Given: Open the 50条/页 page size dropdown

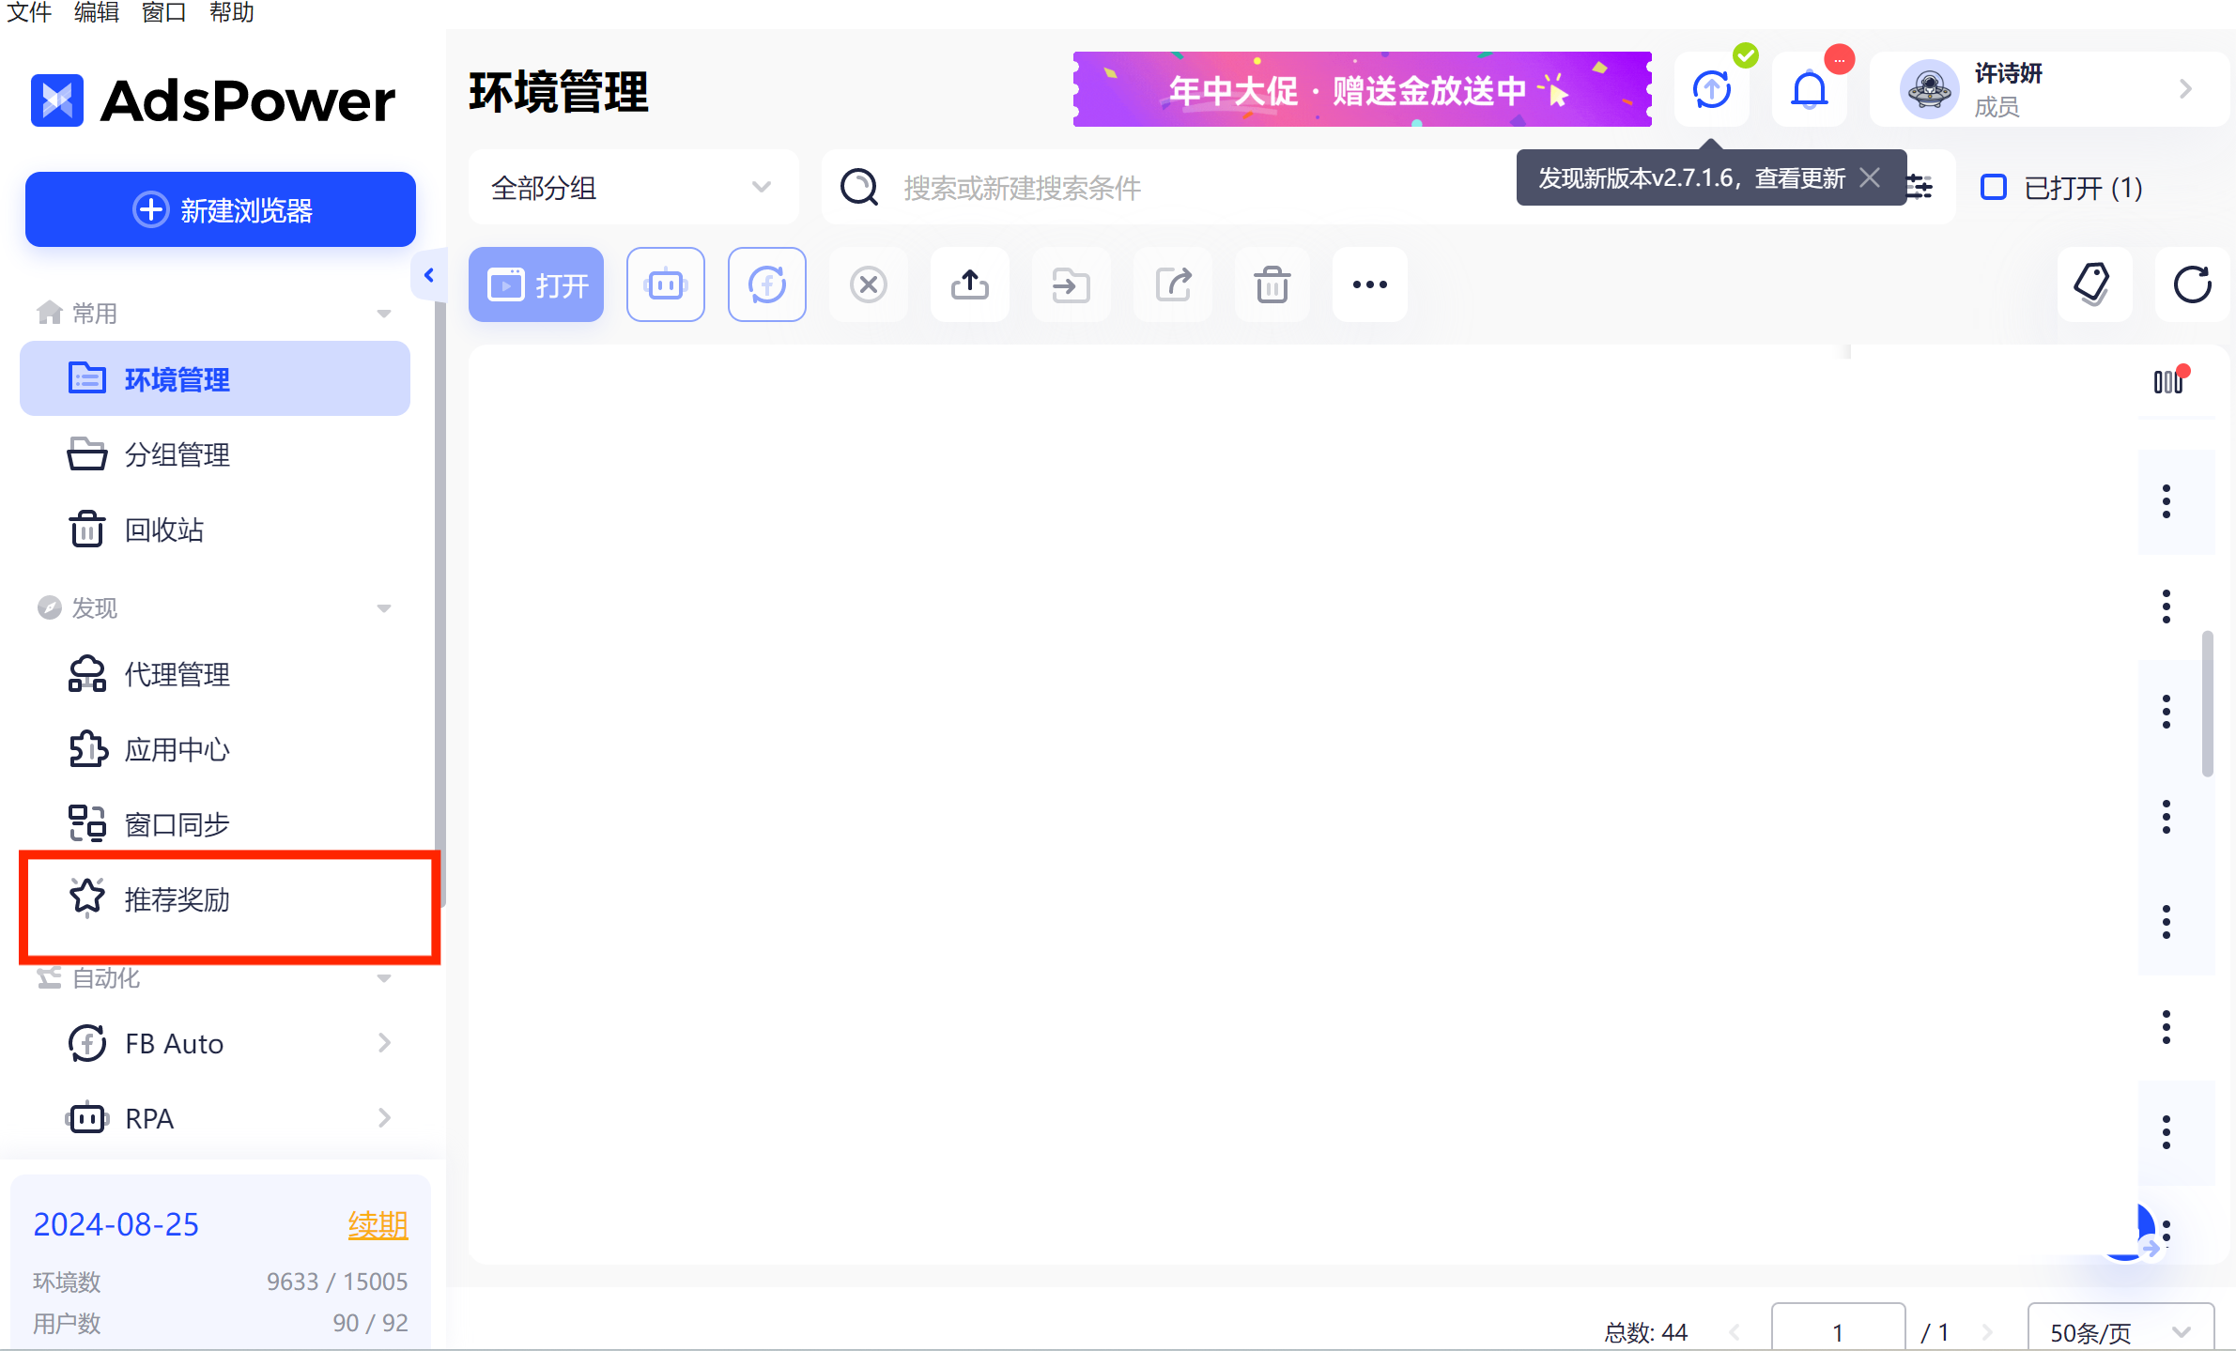Looking at the screenshot, I should point(2120,1331).
